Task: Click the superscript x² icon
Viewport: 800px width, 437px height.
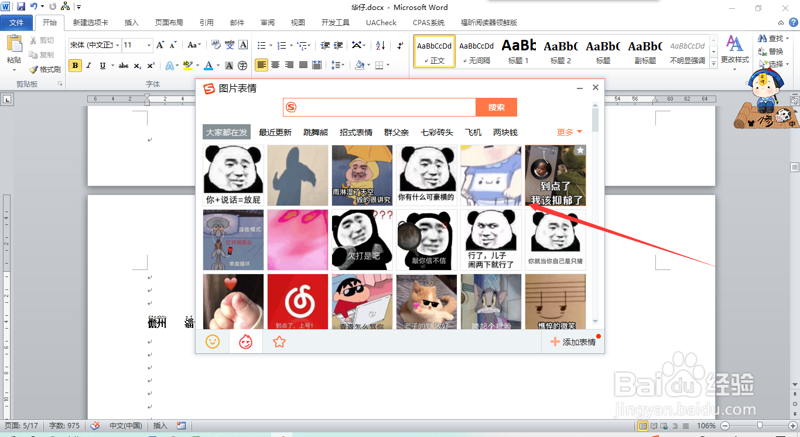Action: tap(151, 66)
